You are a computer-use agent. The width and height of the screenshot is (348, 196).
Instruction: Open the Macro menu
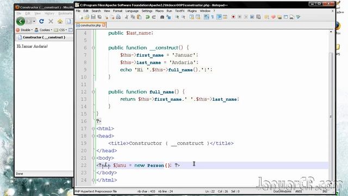(x=159, y=11)
